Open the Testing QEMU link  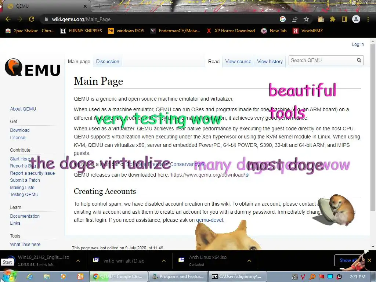pyautogui.click(x=24, y=195)
